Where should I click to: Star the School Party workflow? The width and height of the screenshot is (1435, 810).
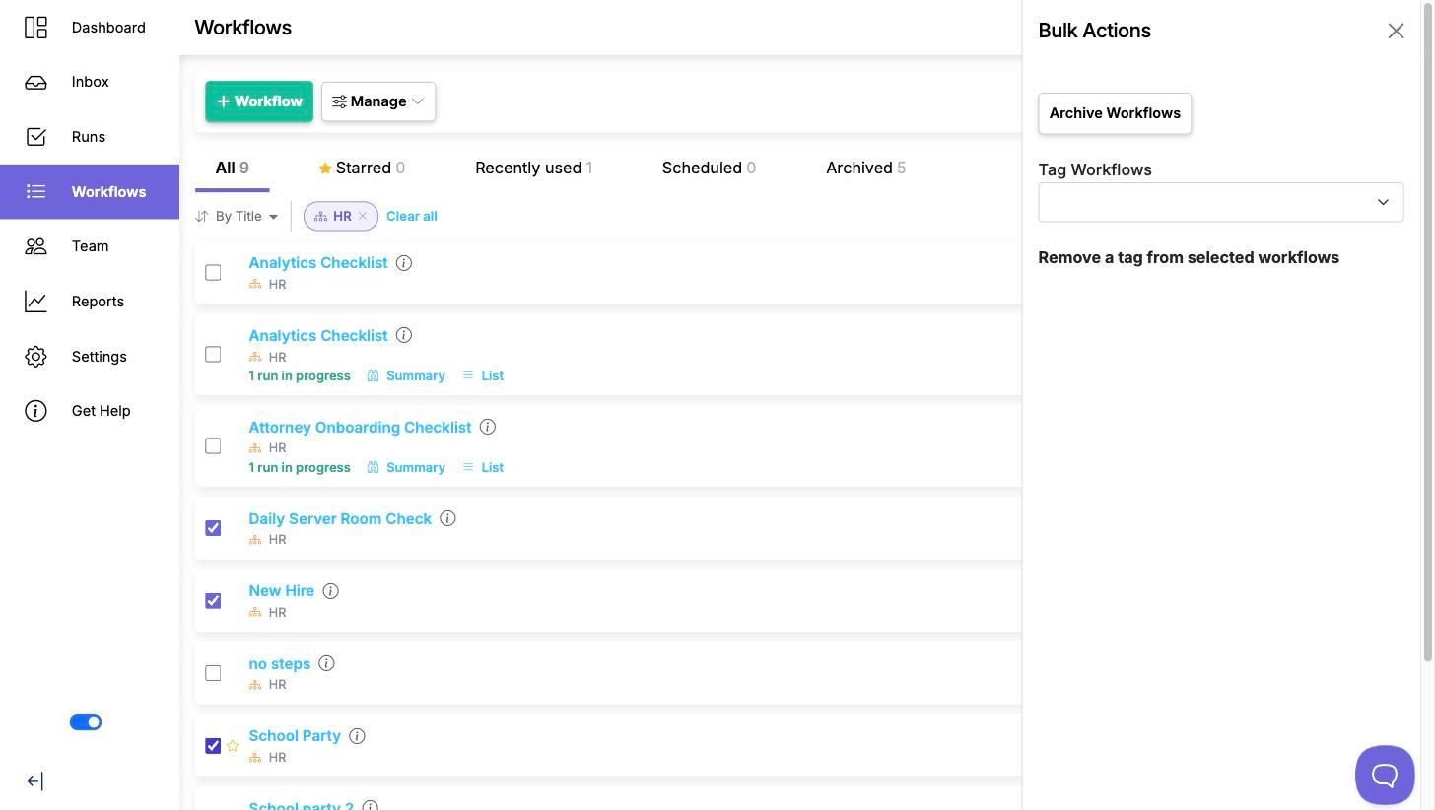[x=233, y=746]
